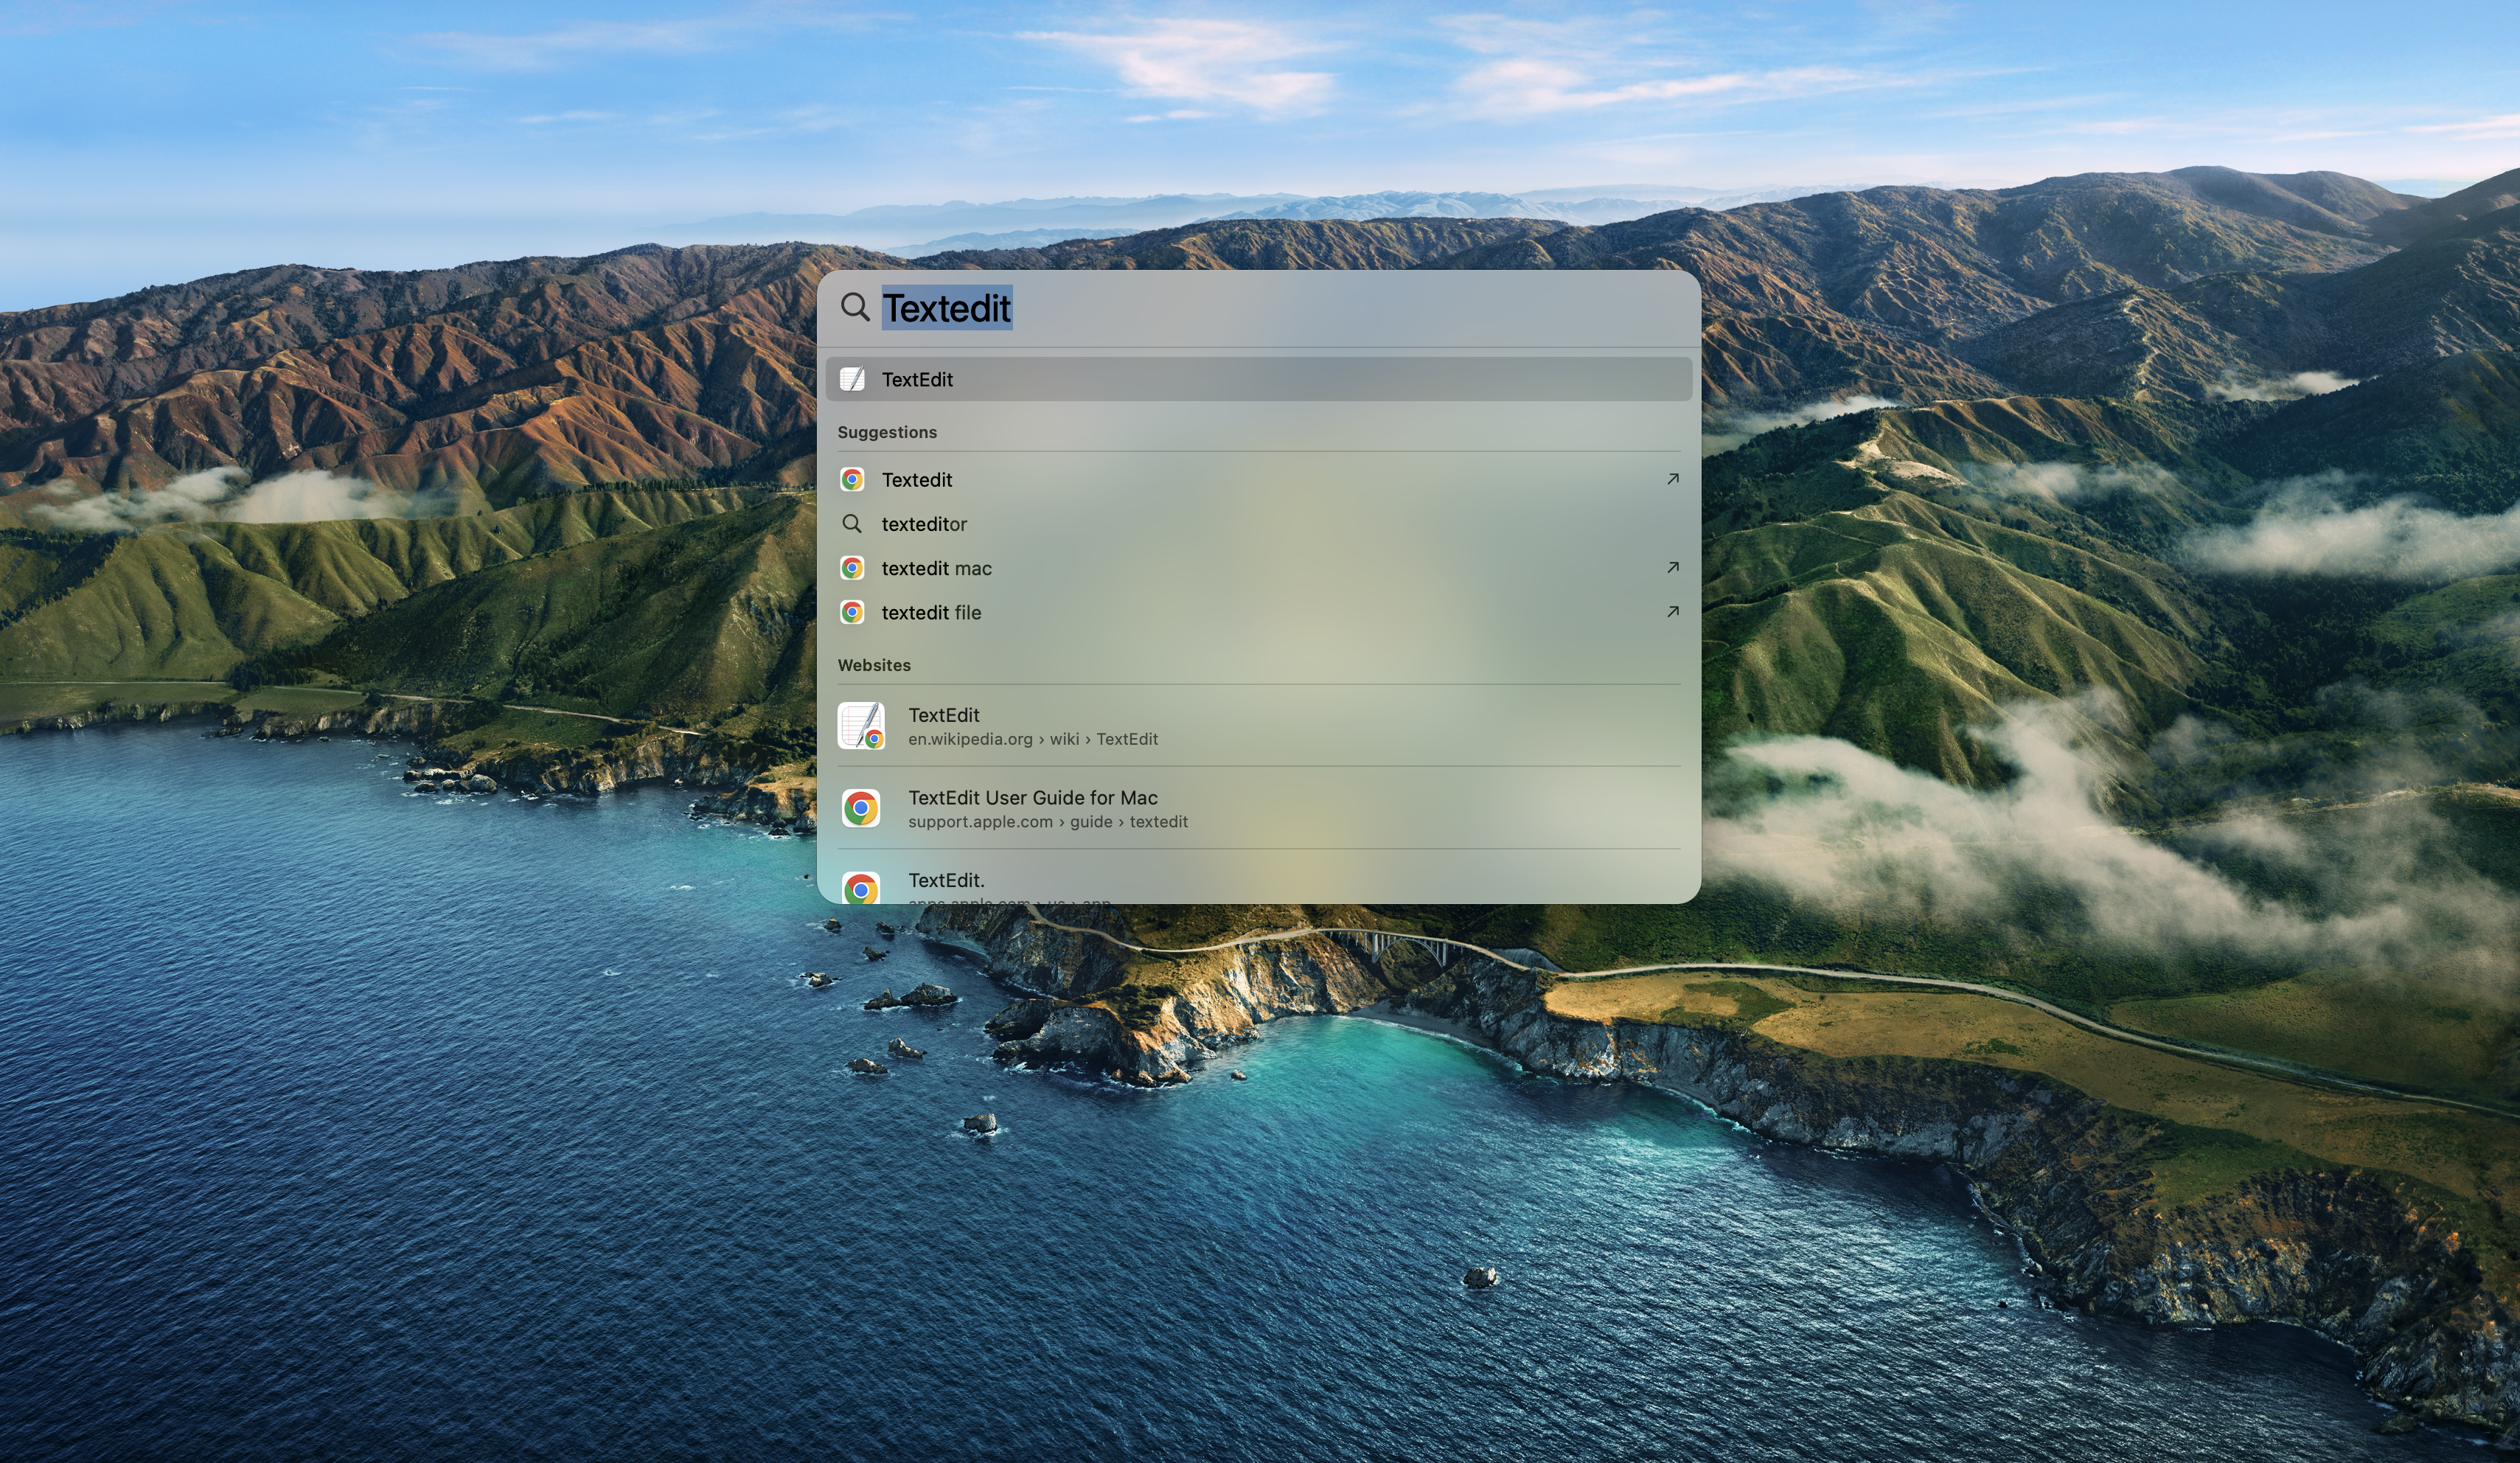The height and width of the screenshot is (1463, 2520).
Task: Select the texteditor search suggestion
Action: (1259, 524)
